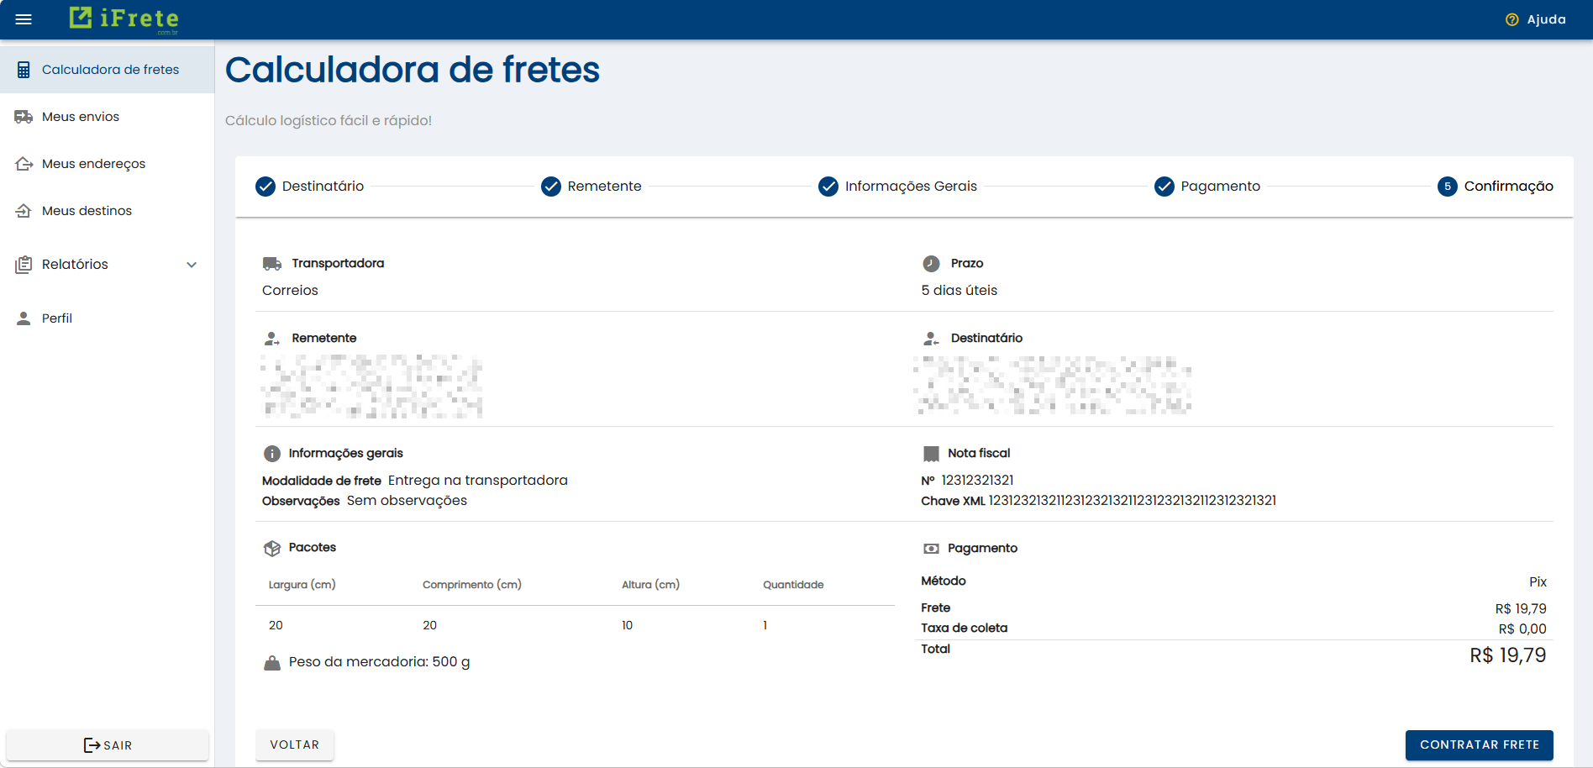Expand the Relatórios section chevron
Screen dimensions: 1593x768
point(192,264)
